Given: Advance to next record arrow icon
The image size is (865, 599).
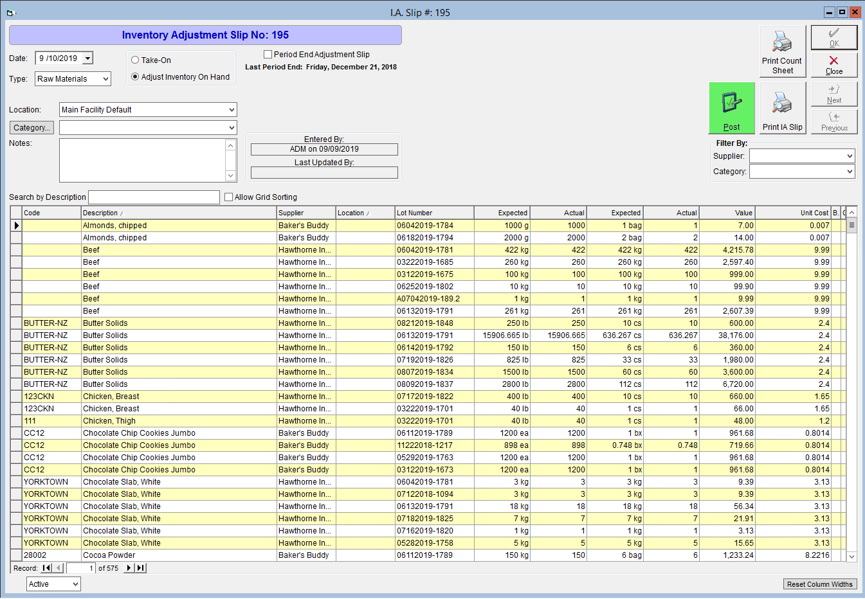Looking at the screenshot, I should [x=129, y=568].
